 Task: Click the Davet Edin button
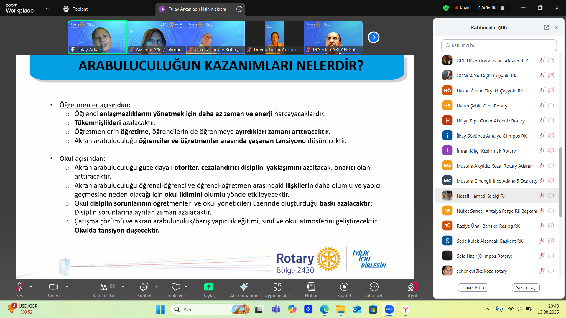pos(473,288)
